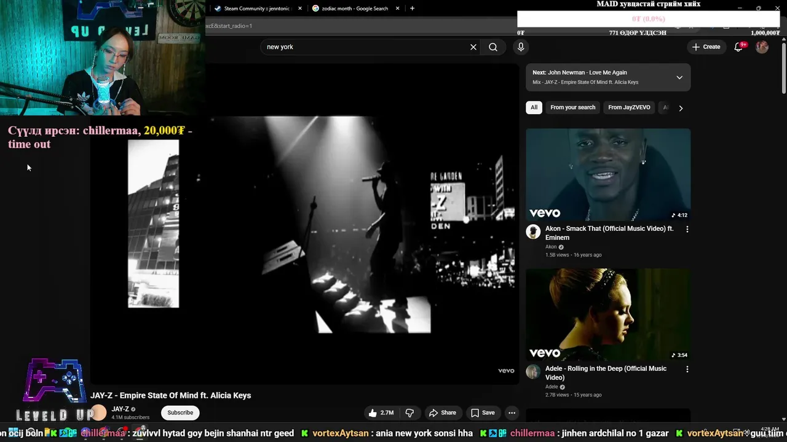Viewport: 787px width, 442px height.
Task: Open a new browser tab
Action: coord(412,9)
